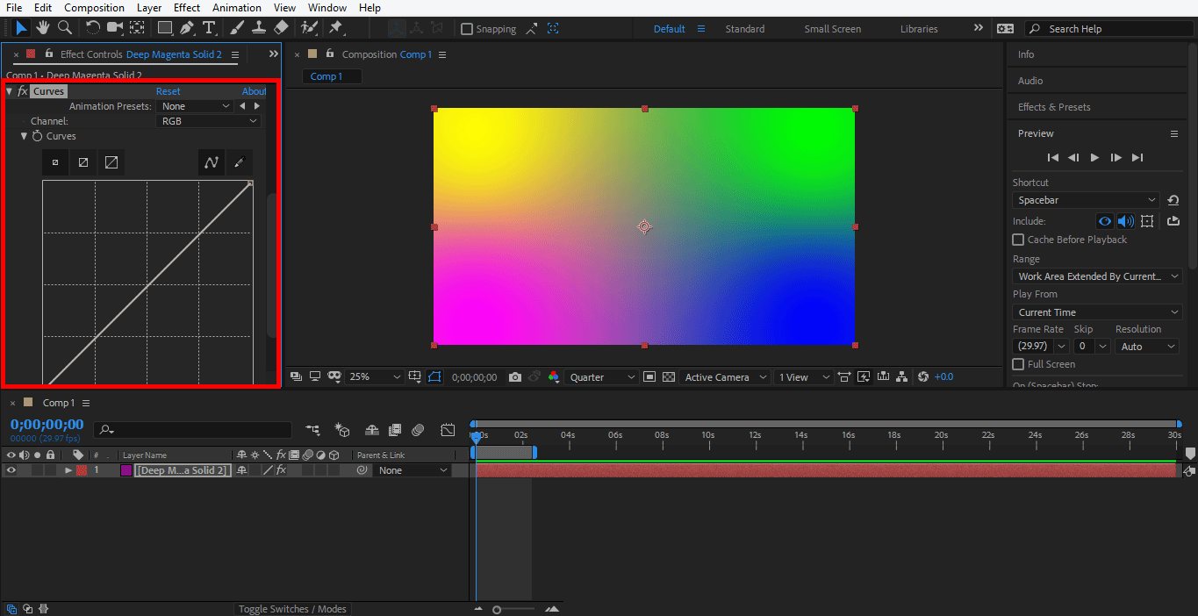Image resolution: width=1198 pixels, height=616 pixels.
Task: Click the Curves smooth bezier curve icon
Action: [212, 162]
